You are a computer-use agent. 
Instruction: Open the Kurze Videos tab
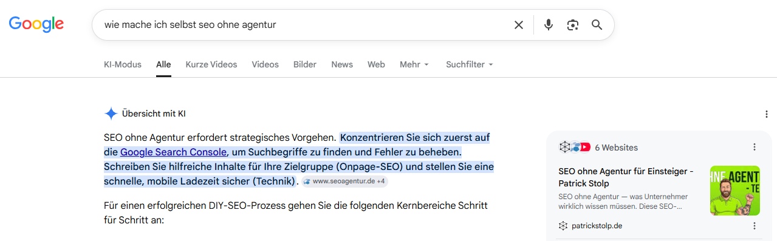point(211,64)
